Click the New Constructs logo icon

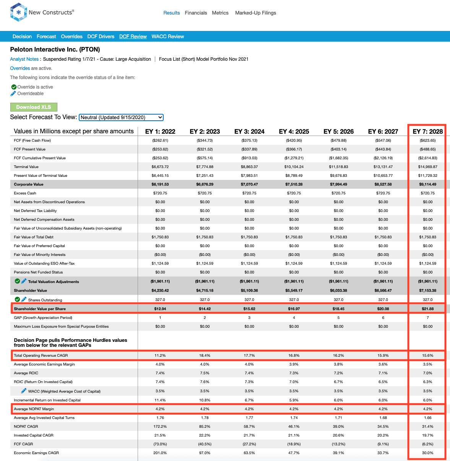[x=18, y=12]
